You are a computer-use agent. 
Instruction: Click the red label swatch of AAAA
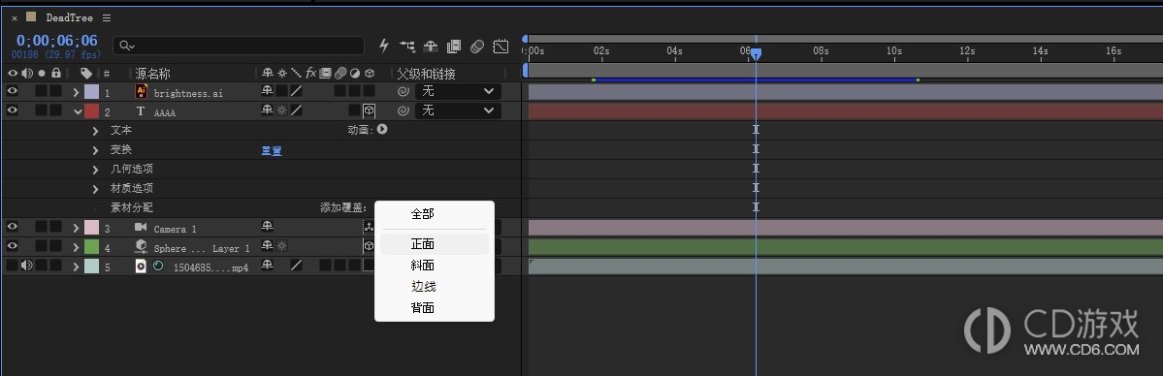pos(91,111)
